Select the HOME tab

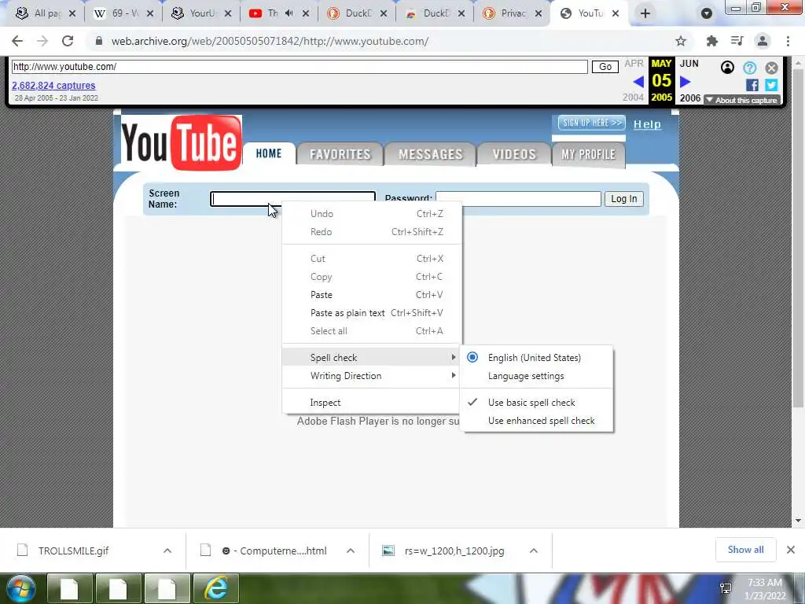[x=269, y=153]
